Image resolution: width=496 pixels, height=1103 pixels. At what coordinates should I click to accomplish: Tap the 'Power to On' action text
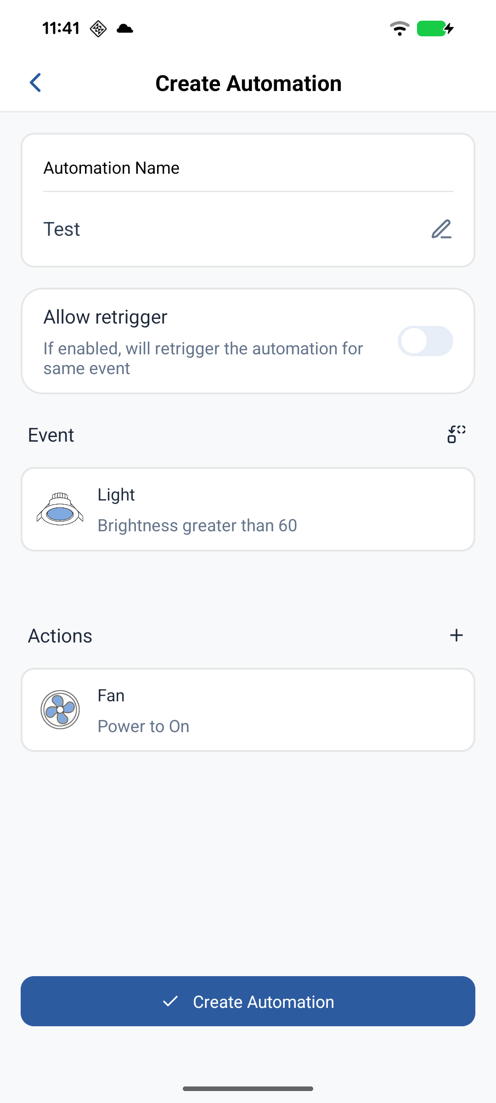tap(143, 726)
